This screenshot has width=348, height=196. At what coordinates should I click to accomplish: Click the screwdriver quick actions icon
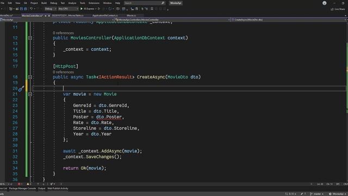pos(21,89)
